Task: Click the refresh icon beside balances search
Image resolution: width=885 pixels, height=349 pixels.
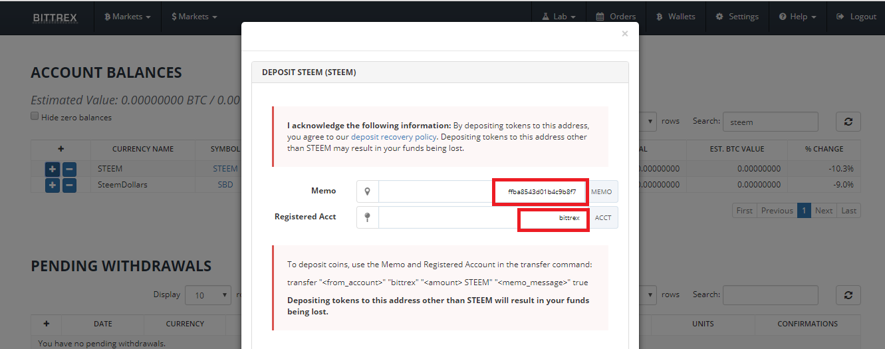Action: point(848,122)
